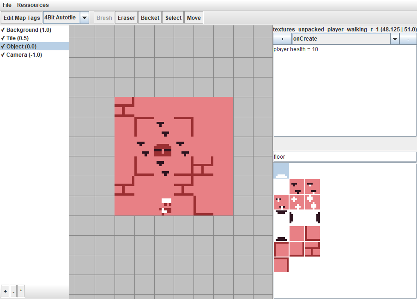Toggle the Camera layer checkmark

[x=3, y=54]
